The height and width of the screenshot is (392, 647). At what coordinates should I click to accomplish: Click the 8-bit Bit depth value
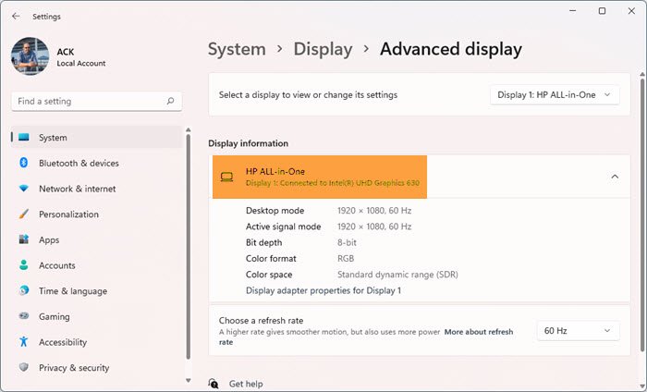[347, 242]
